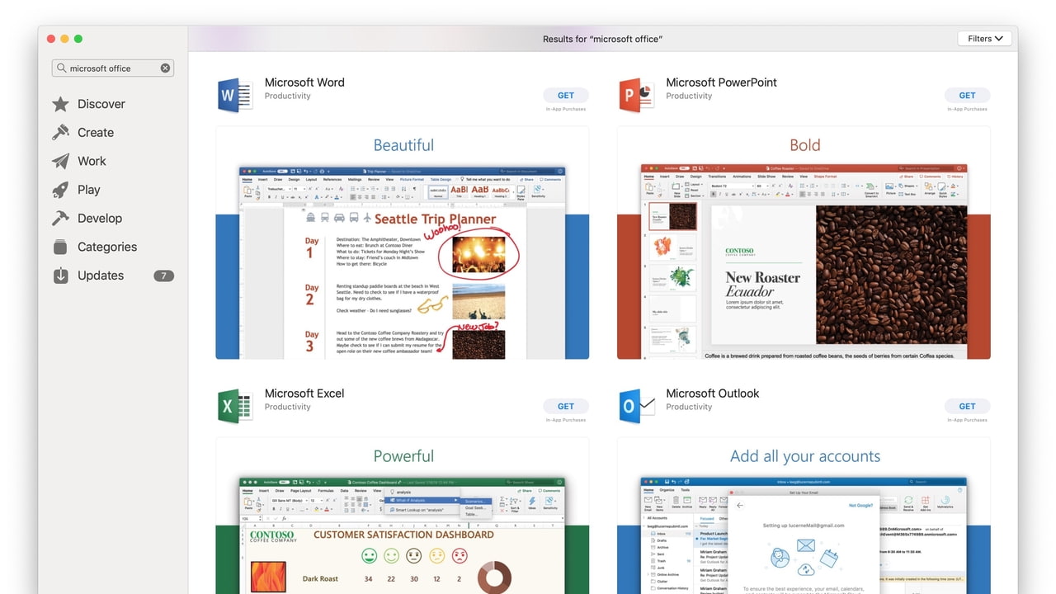Get Microsoft Word
1056x594 pixels.
point(566,96)
